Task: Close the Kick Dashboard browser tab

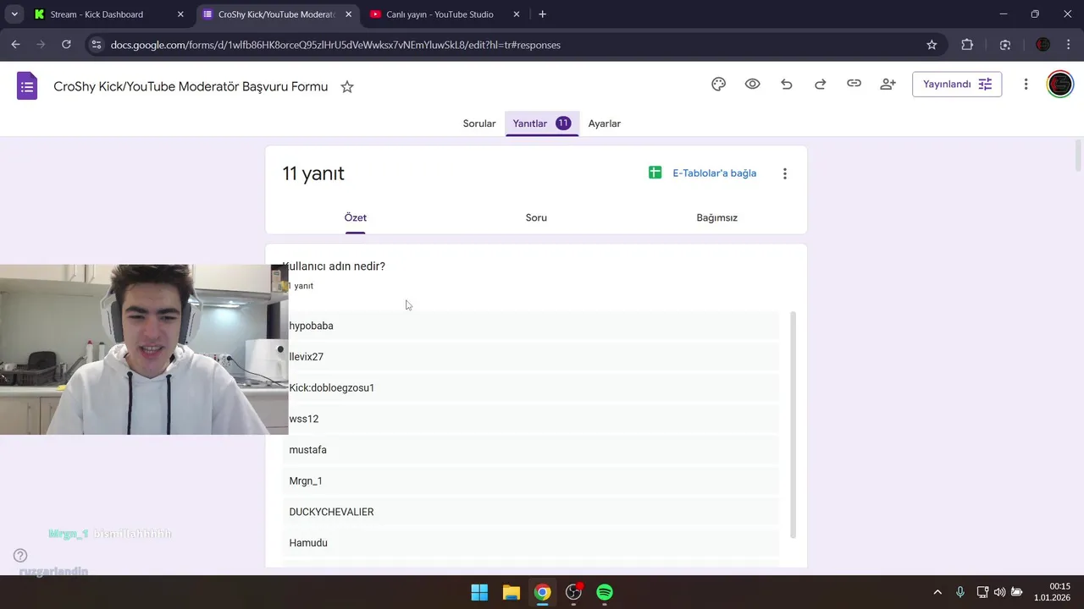Action: (180, 14)
